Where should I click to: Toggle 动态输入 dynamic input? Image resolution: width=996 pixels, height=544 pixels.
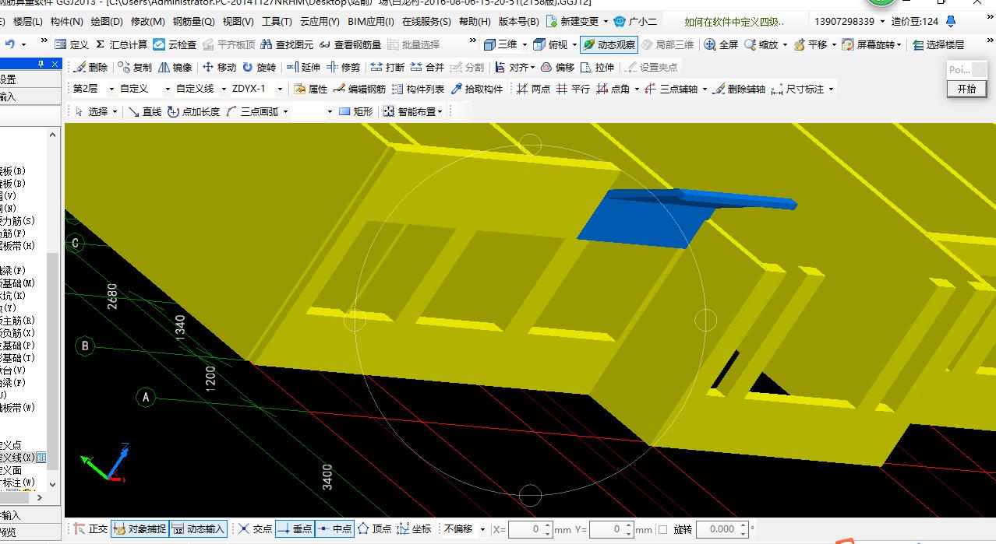tap(198, 528)
